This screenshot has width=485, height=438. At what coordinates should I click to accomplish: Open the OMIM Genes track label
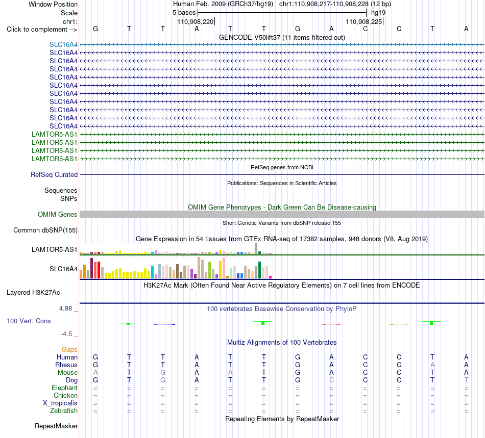pos(58,214)
